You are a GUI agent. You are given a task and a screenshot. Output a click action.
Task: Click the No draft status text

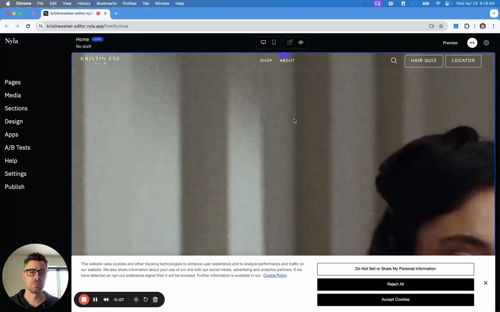pos(84,46)
